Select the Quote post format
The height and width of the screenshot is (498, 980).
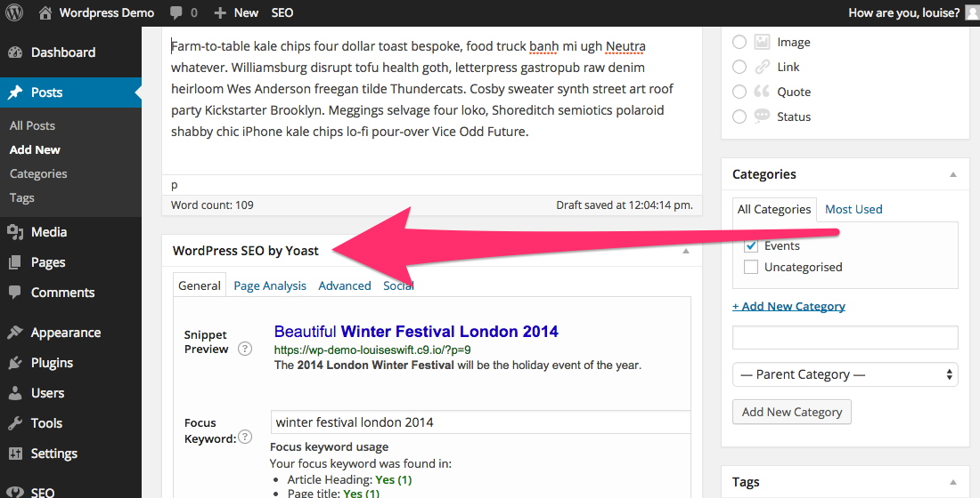click(x=739, y=92)
